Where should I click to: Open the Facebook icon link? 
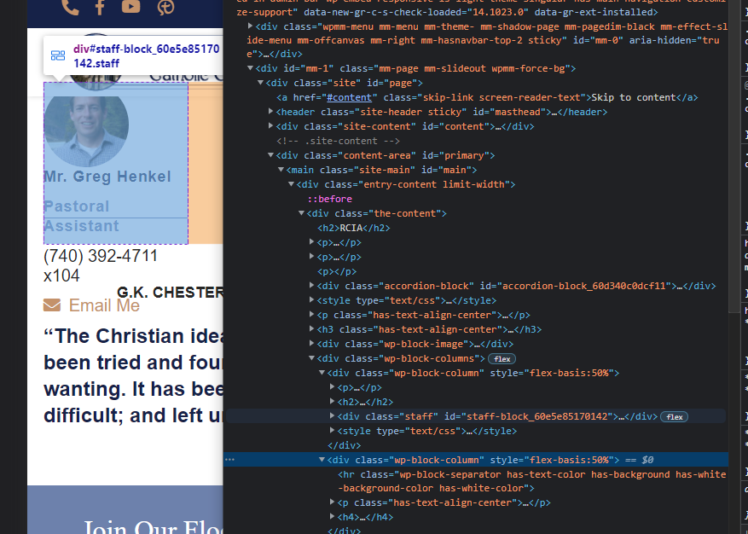[x=100, y=8]
